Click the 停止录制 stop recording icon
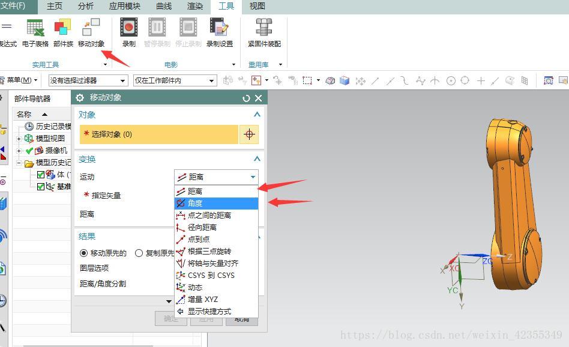The width and height of the screenshot is (569, 347). coord(188,28)
